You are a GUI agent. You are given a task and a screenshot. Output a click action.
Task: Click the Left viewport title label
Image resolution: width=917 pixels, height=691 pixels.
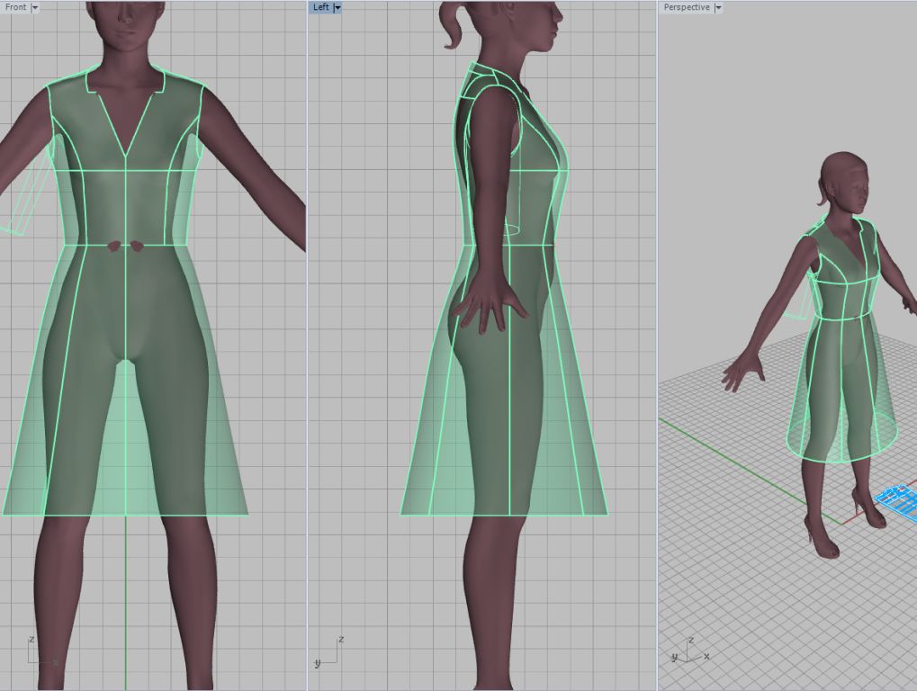pos(320,7)
